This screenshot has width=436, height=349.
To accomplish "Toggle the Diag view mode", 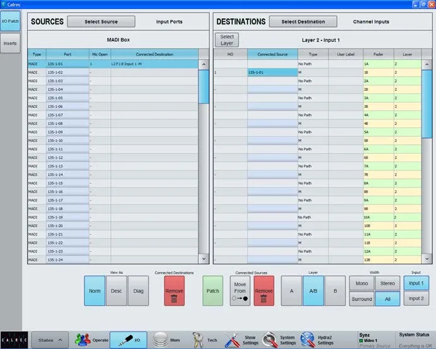I will 138,291.
